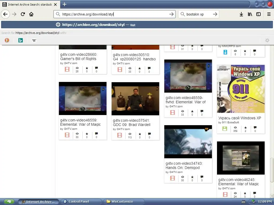The width and height of the screenshot is (274, 205).
Task: Open g4tv.com-video34743 Hands On: Demigod title
Action: pyautogui.click(x=184, y=165)
